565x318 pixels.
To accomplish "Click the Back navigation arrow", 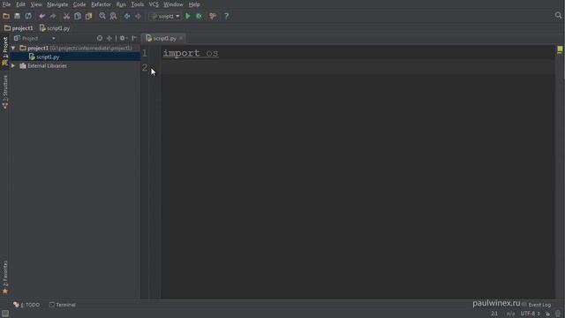I will pos(127,16).
